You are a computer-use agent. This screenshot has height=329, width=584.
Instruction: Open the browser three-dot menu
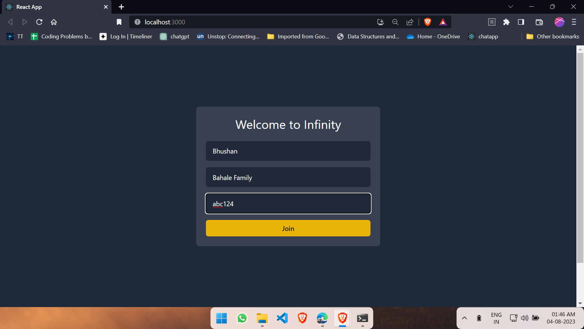coord(574,22)
